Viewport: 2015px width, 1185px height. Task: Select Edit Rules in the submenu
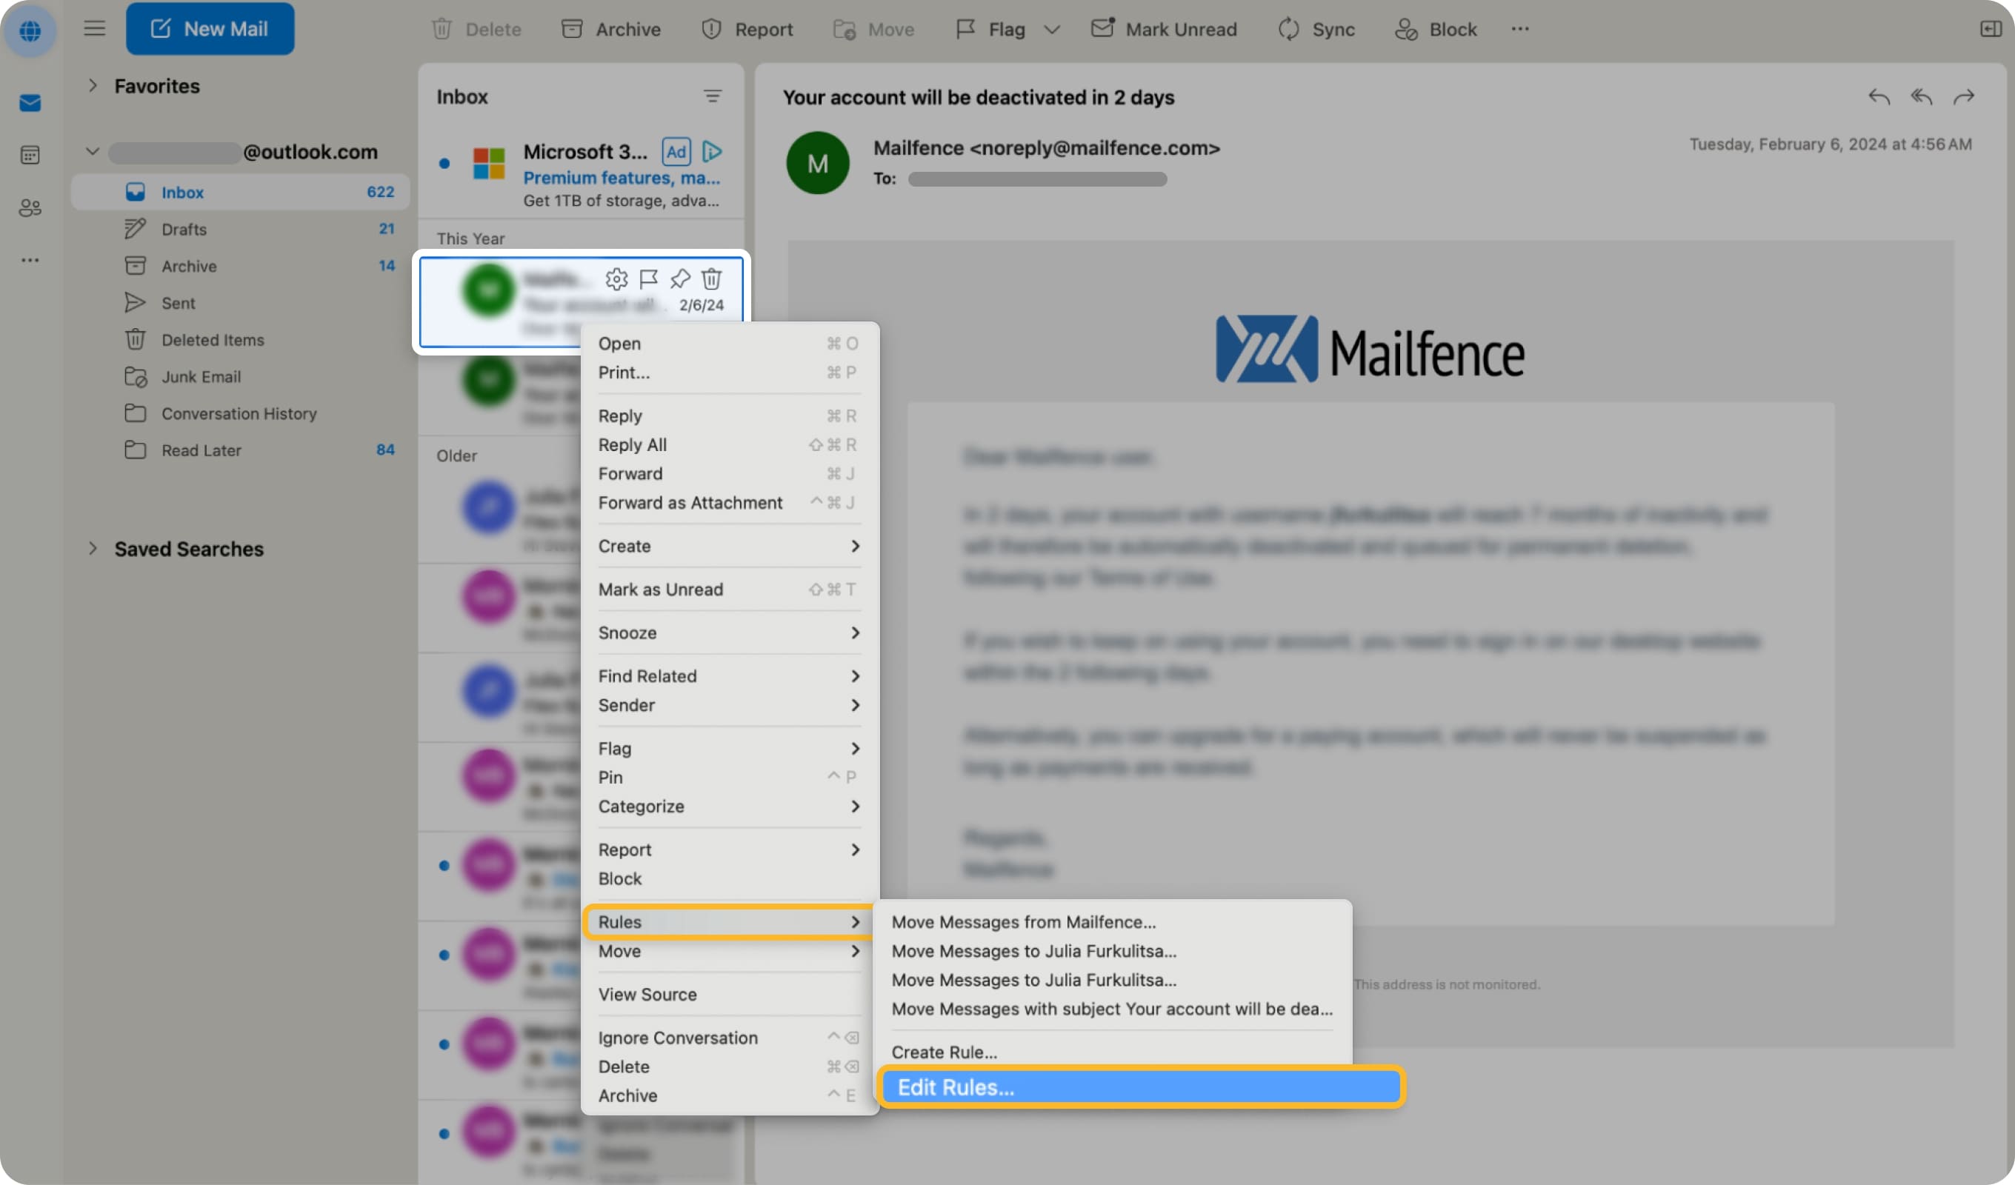click(956, 1087)
